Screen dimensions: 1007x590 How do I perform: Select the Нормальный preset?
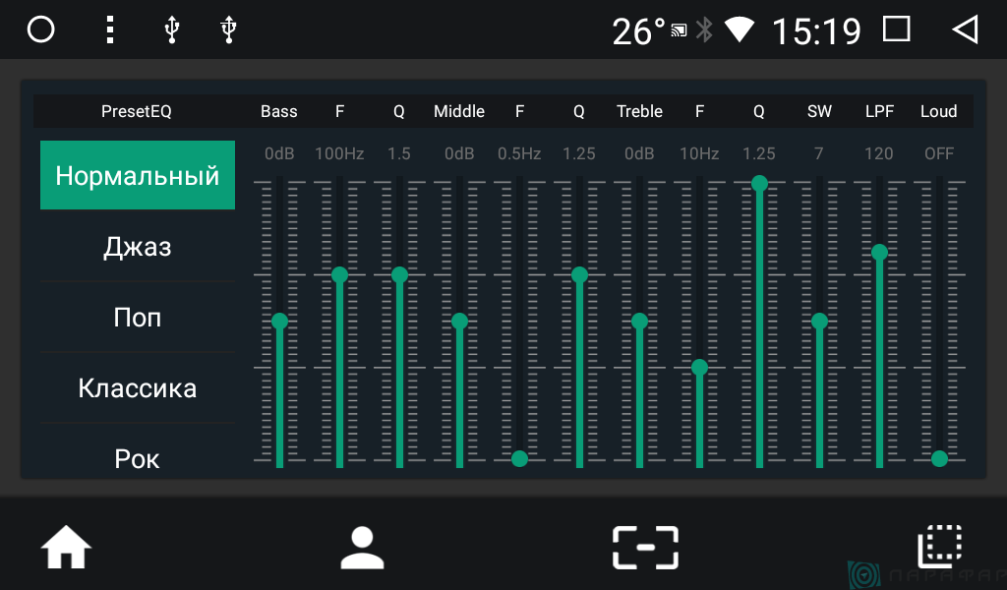[x=138, y=175]
